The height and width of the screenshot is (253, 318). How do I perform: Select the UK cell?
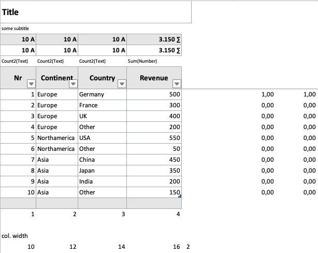[102, 116]
